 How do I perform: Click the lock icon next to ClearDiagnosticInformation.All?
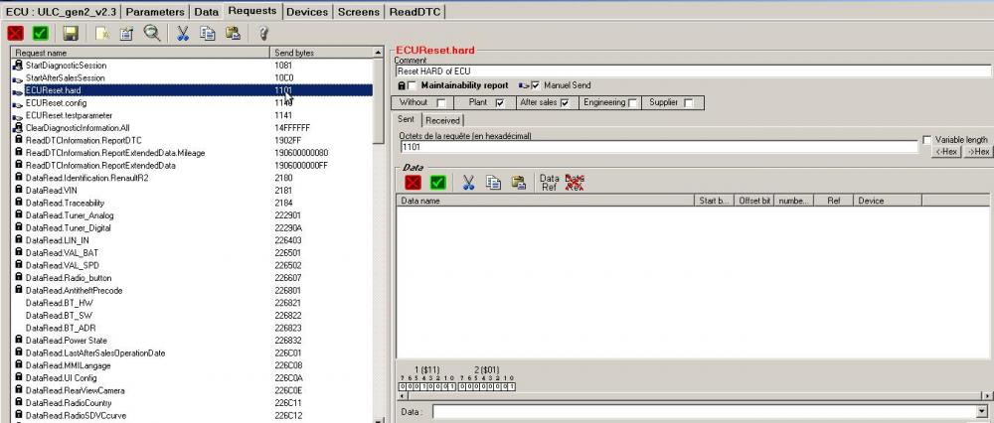(18, 128)
